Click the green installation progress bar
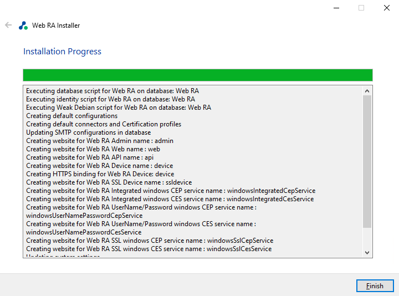Image resolution: width=399 pixels, height=296 pixels. pyautogui.click(x=197, y=75)
